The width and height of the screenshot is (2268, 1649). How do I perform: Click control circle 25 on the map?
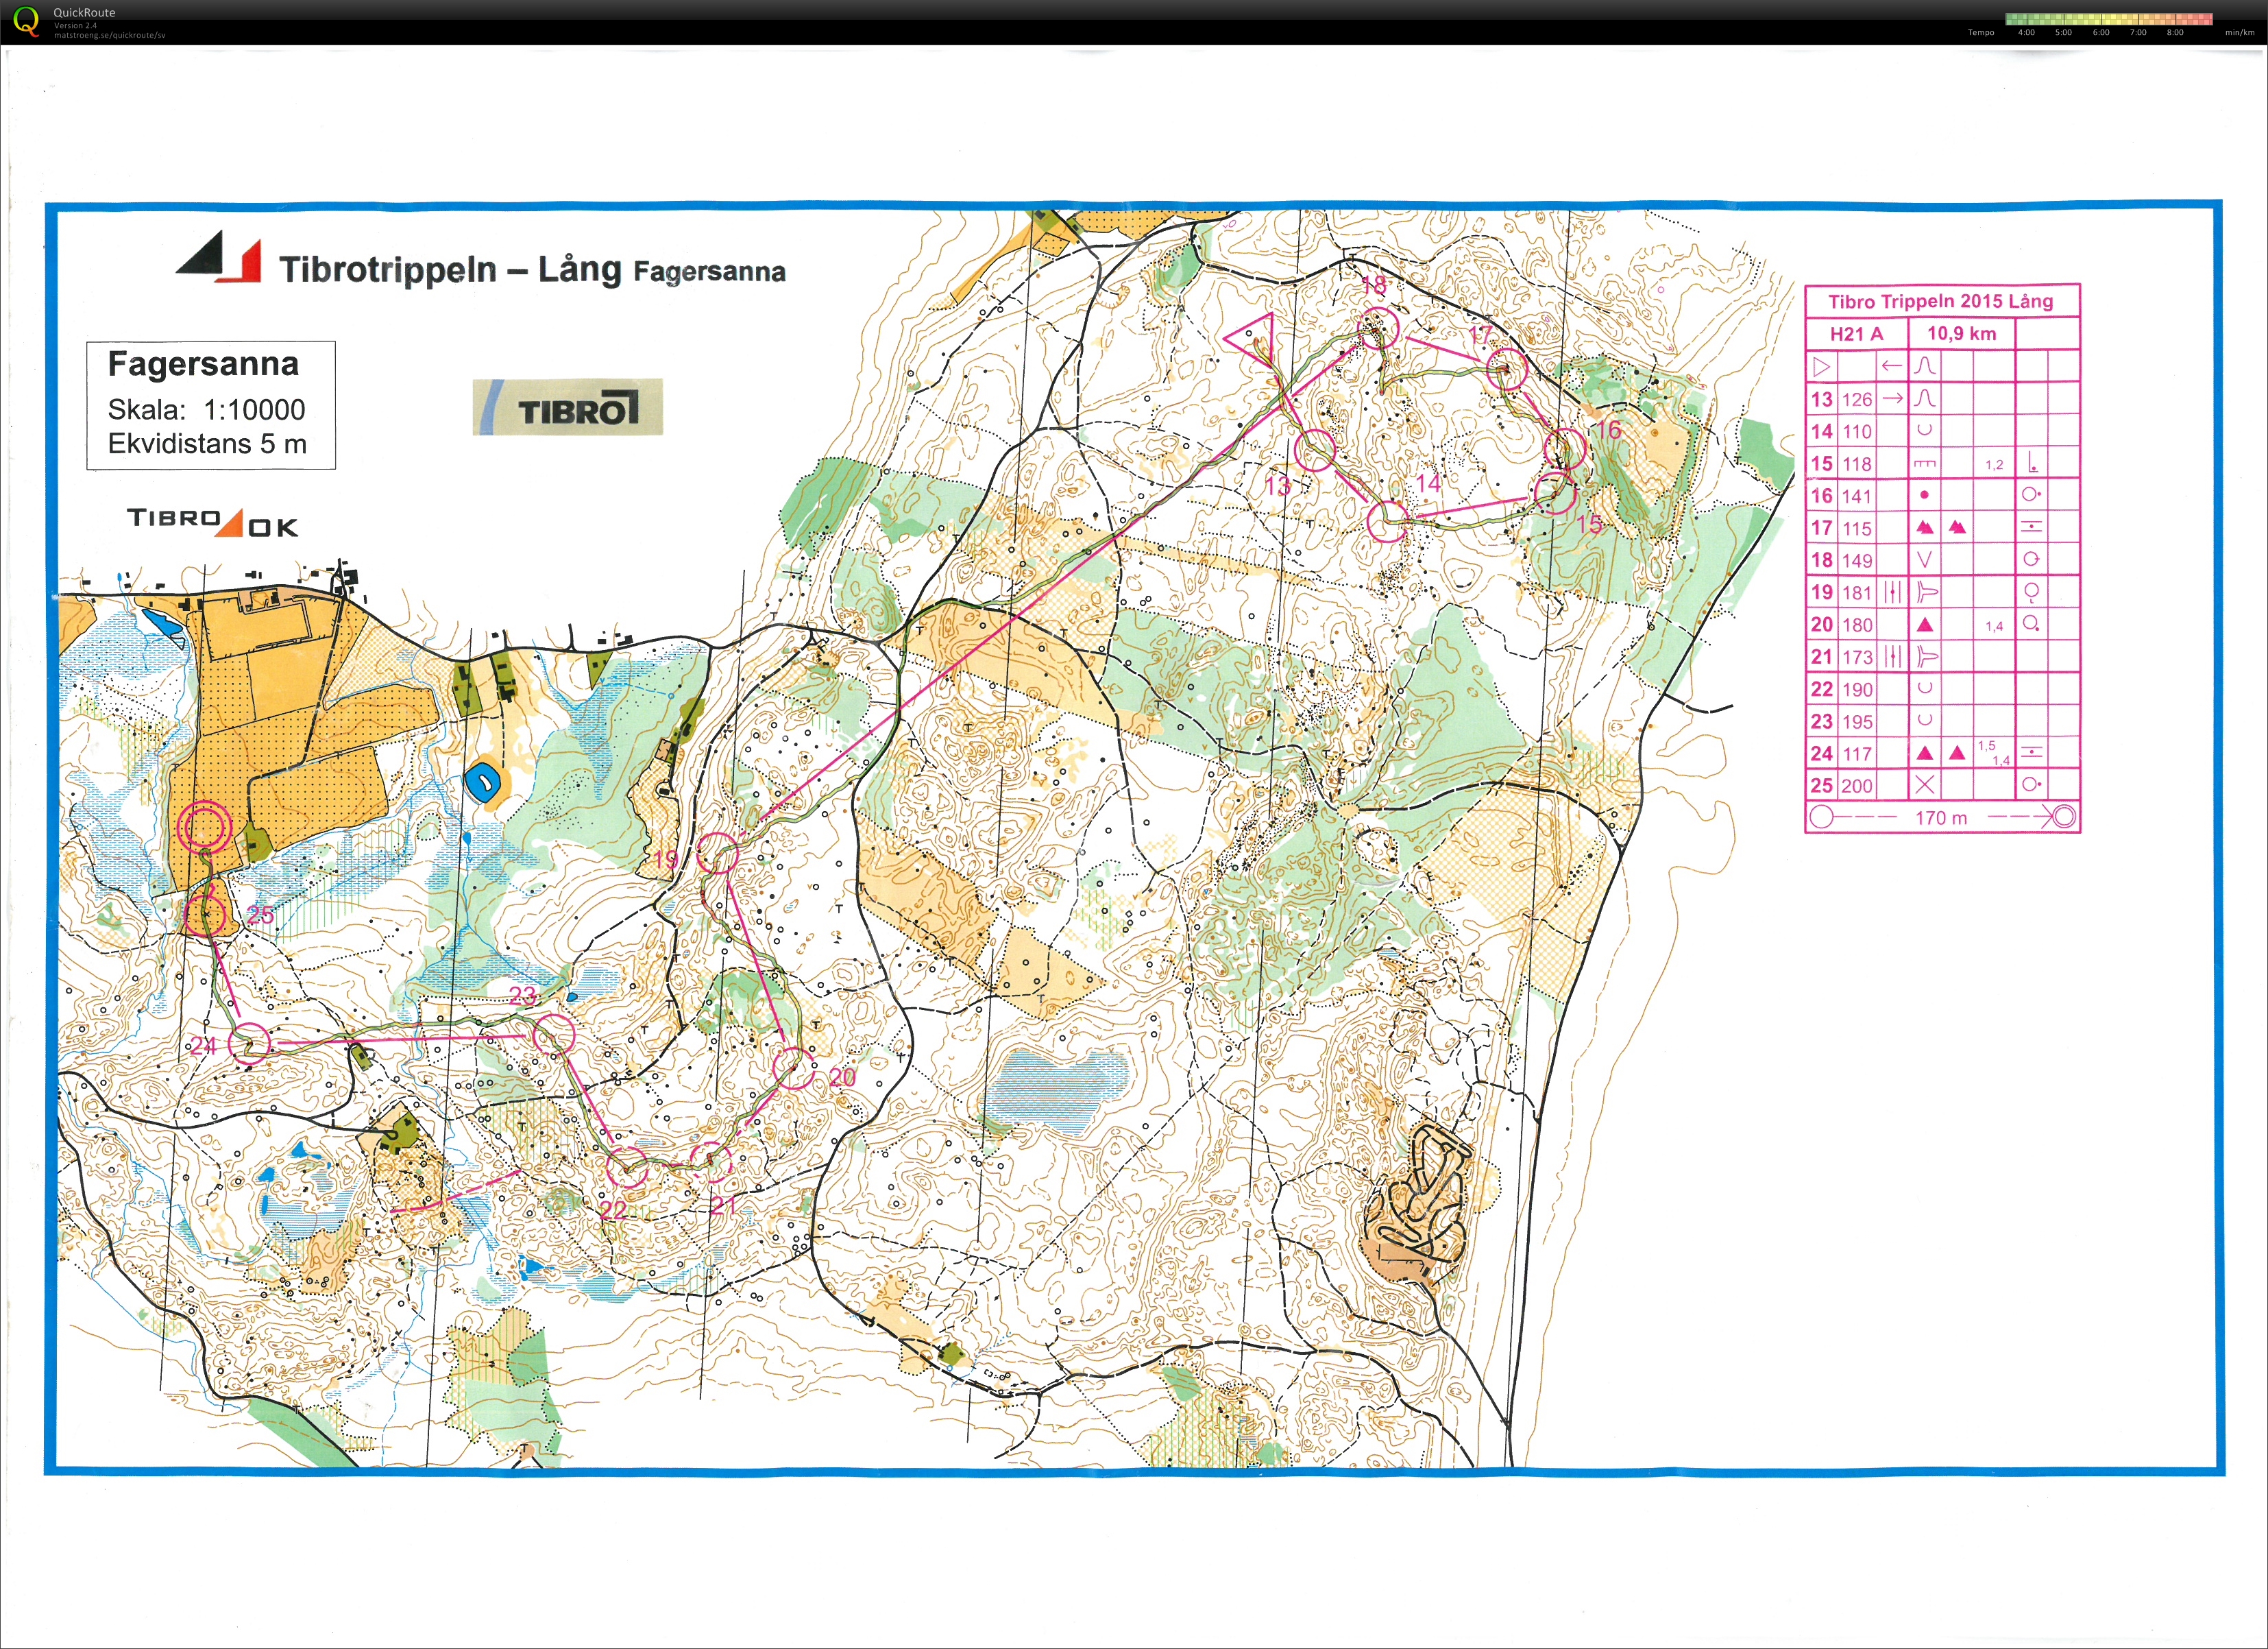(205, 915)
